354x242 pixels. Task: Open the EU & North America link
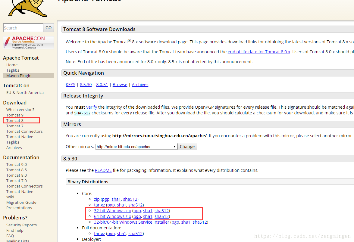[25, 93]
